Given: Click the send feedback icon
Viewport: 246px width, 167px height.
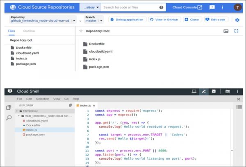Looking at the screenshot, I should coord(212,7).
